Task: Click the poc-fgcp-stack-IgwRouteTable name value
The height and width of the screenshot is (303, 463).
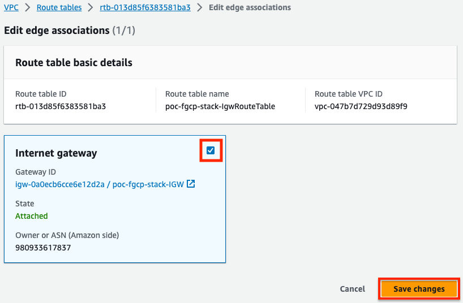Action: coord(220,106)
